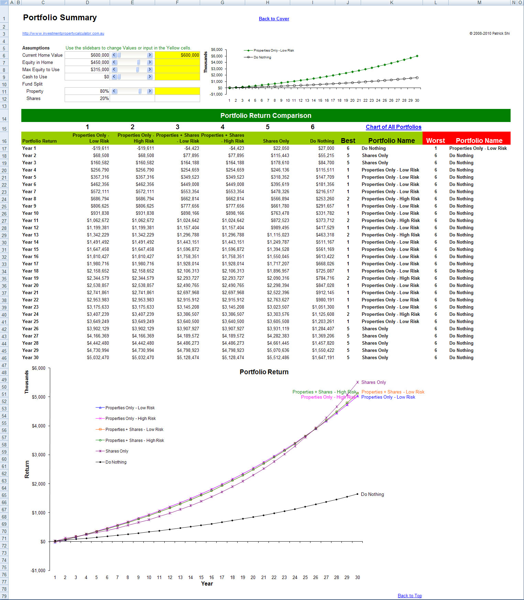Decrease Equity in Home using left arrow

pyautogui.click(x=114, y=62)
